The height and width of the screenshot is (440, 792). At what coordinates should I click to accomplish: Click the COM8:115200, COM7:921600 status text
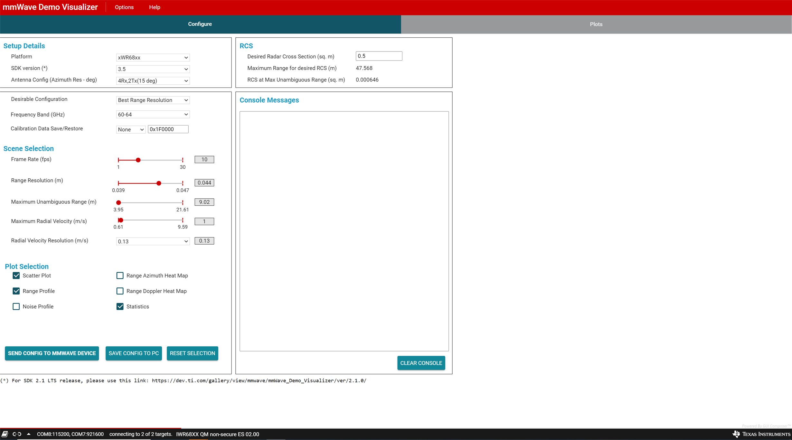[70, 434]
